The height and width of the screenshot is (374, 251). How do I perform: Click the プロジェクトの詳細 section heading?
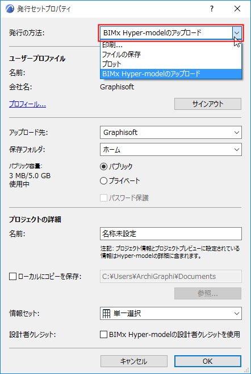coord(35,220)
